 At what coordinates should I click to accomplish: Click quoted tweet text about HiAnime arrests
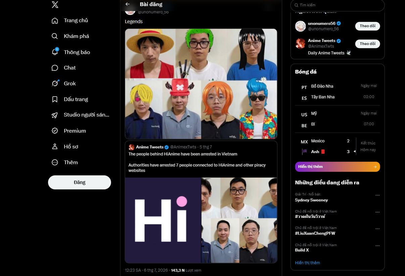pyautogui.click(x=197, y=162)
